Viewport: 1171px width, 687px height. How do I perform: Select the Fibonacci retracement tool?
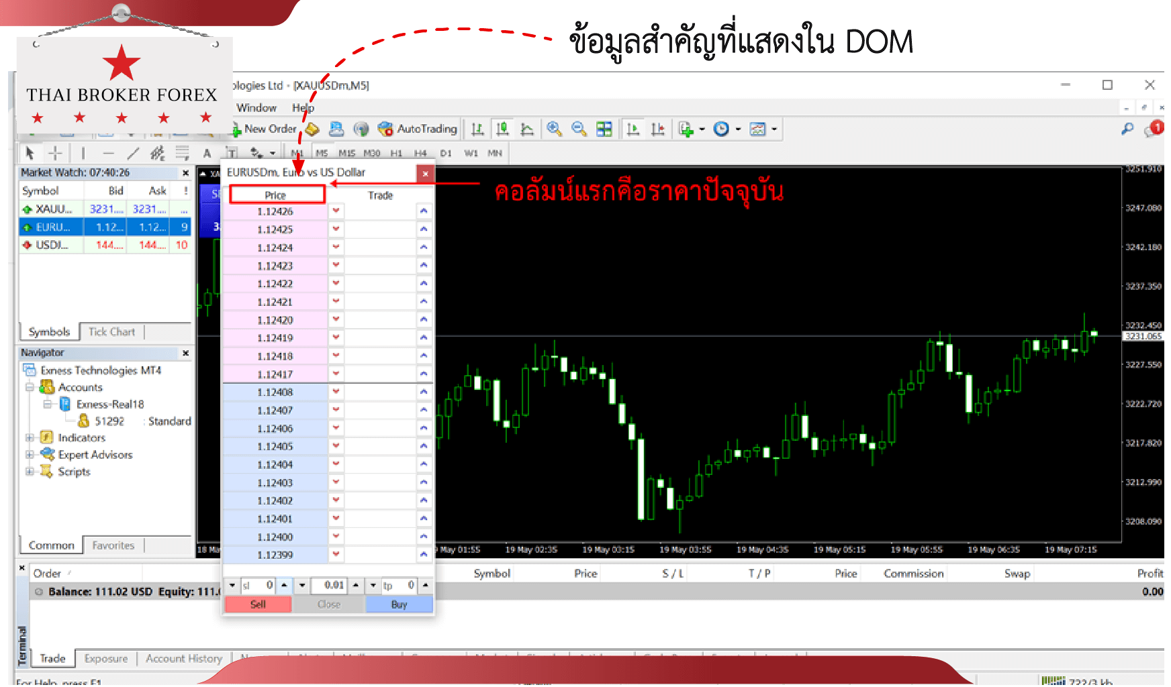[182, 153]
